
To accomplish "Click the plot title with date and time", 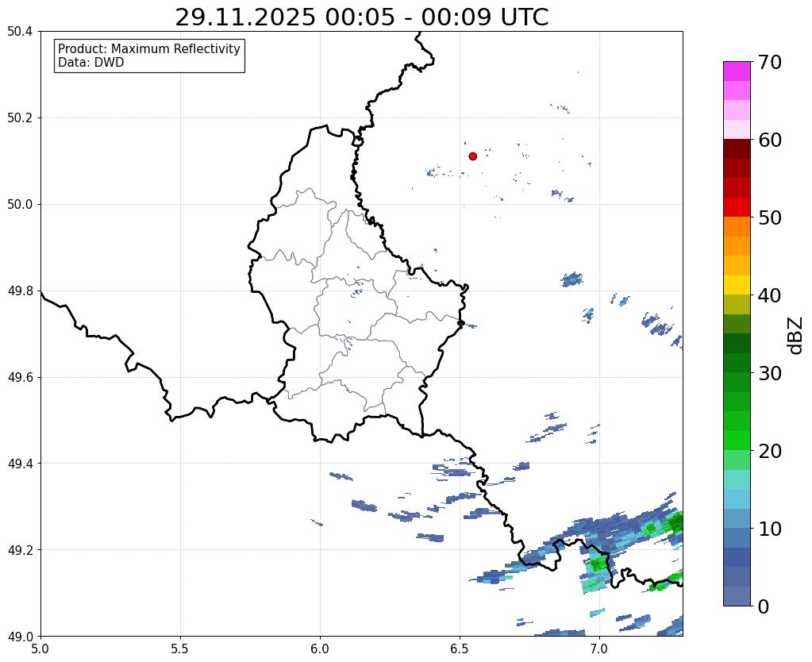I will point(361,17).
